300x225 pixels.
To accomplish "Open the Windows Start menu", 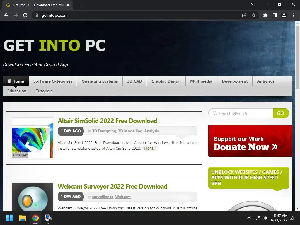I will 9,218.
